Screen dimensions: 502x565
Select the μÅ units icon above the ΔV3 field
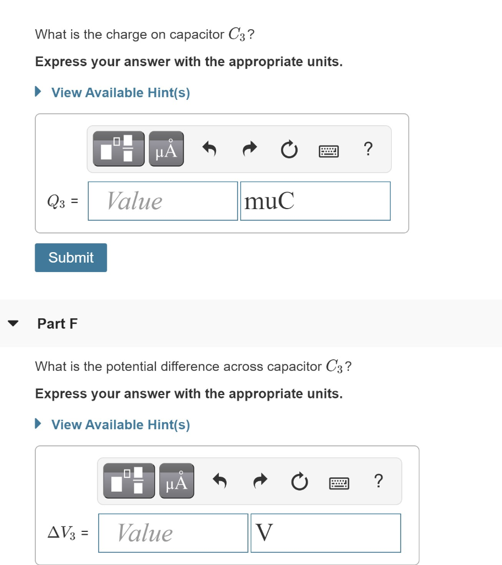(175, 481)
